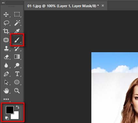Choose the Lasso tool
The width and height of the screenshot is (138, 123).
(x=7, y=23)
